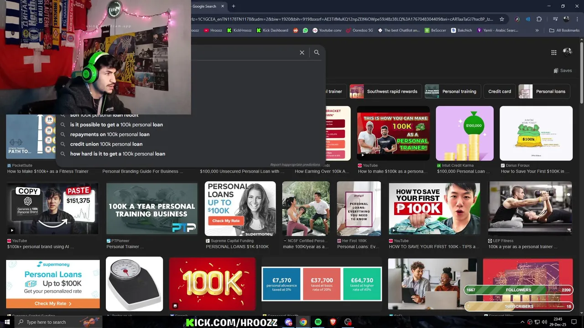The height and width of the screenshot is (328, 584).
Task: Select the Credit card filter chip
Action: coord(500,92)
